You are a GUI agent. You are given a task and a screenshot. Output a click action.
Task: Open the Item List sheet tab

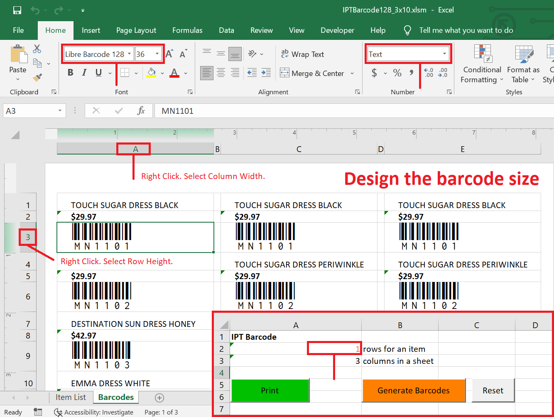click(x=71, y=397)
